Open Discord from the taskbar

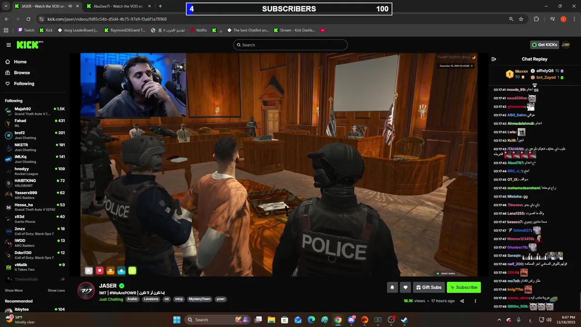tap(351, 320)
